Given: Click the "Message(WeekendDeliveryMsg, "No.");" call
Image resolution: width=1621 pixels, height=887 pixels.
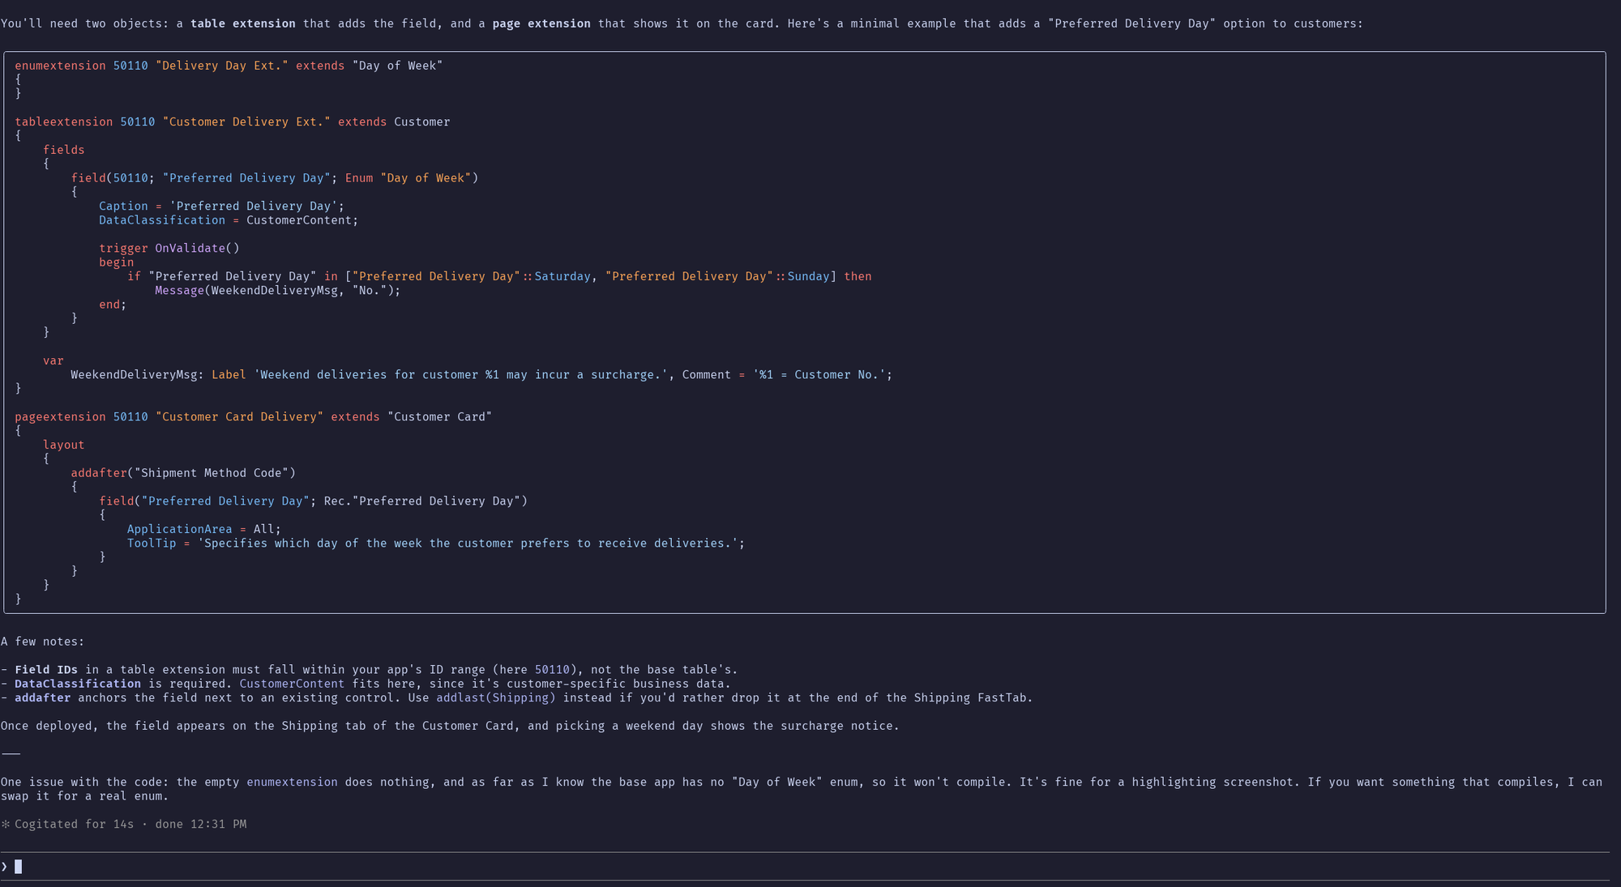Looking at the screenshot, I should (278, 291).
